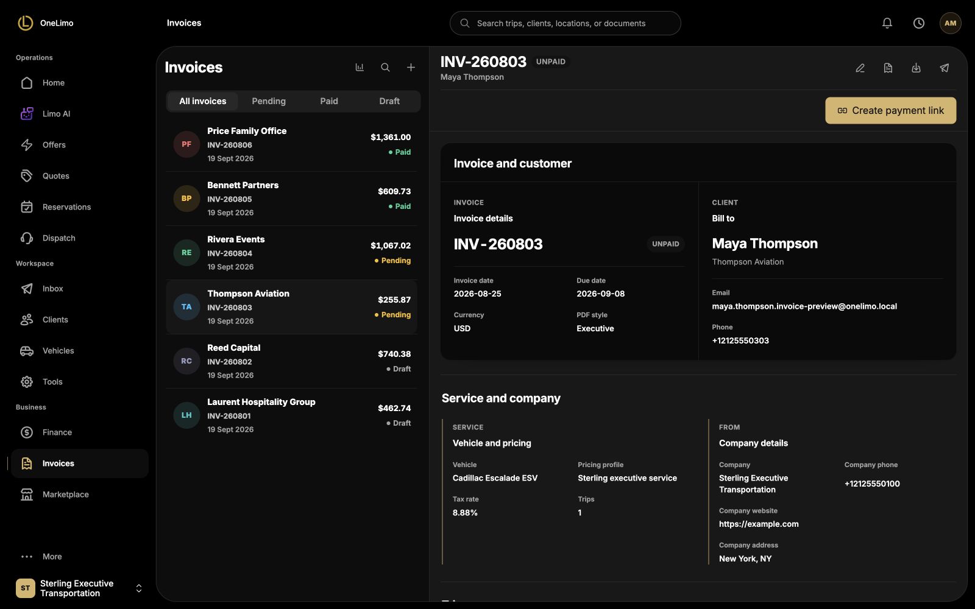
Task: Open the AM user avatar
Action: point(951,23)
